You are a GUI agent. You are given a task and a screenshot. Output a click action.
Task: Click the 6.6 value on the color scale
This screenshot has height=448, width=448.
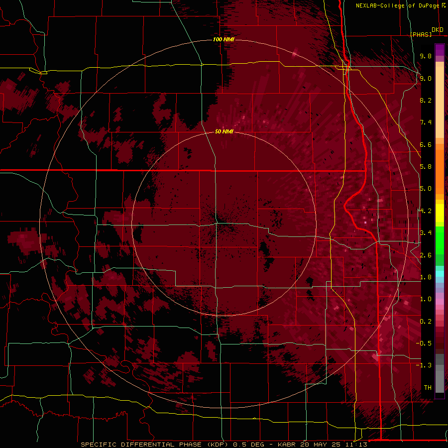click(426, 144)
